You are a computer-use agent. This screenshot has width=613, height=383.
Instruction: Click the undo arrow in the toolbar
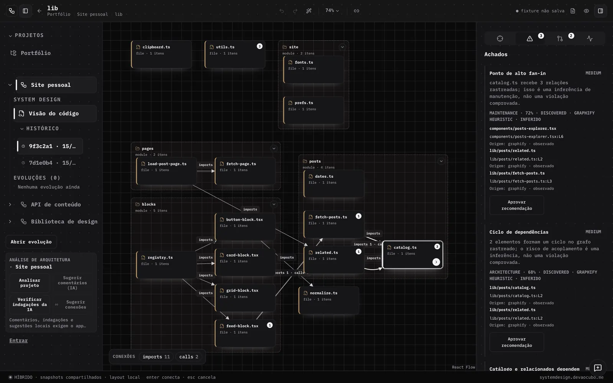tap(282, 11)
